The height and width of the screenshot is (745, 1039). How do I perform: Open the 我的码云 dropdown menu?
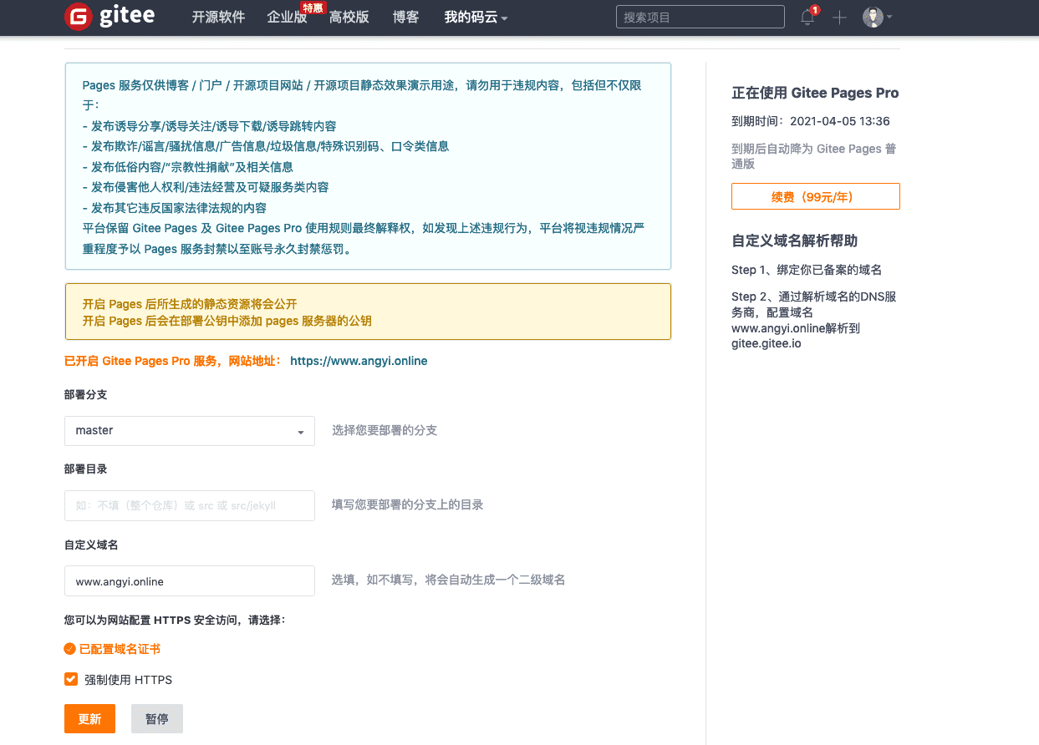point(476,18)
